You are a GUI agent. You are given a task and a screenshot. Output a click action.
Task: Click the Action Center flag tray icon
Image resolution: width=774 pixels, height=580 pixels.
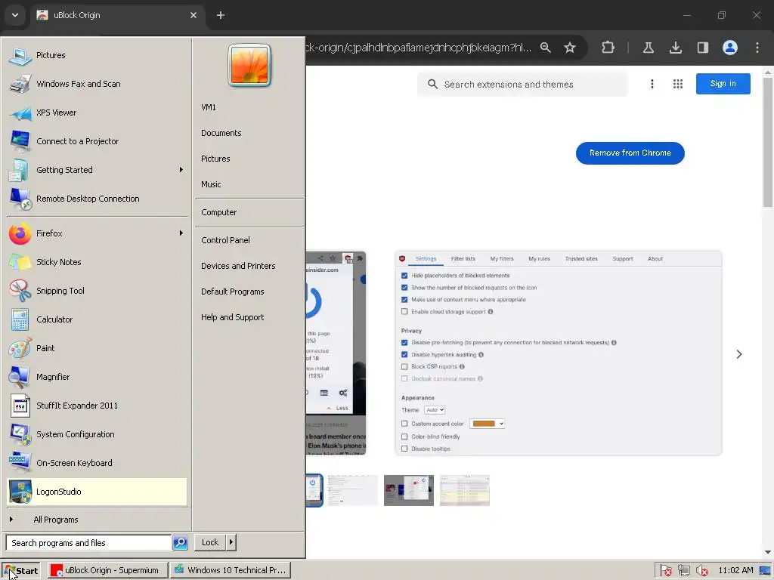point(665,571)
